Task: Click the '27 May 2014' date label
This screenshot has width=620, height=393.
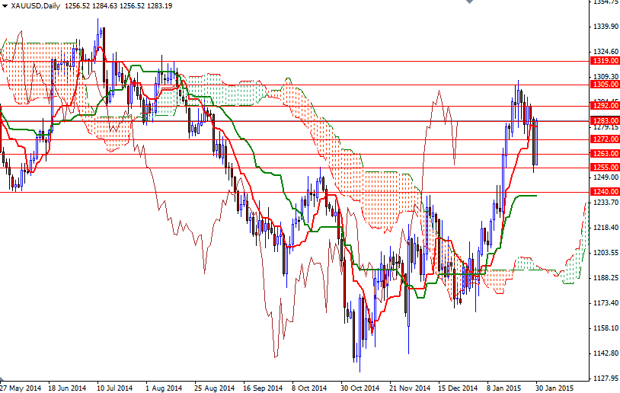Action: (21, 388)
